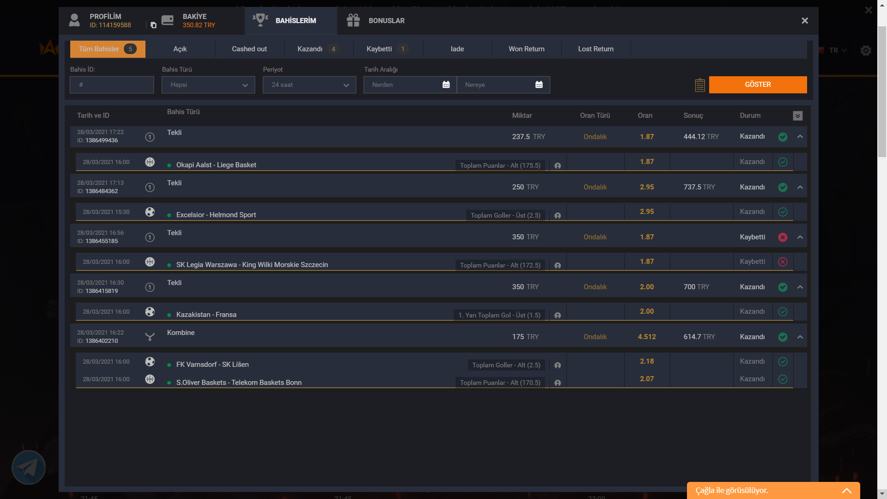Click info icon next to Alt (172.5)
Image resolution: width=887 pixels, height=499 pixels.
pyautogui.click(x=558, y=266)
